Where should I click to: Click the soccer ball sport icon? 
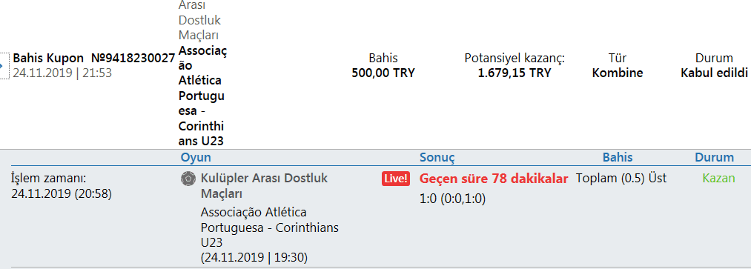coord(188,179)
